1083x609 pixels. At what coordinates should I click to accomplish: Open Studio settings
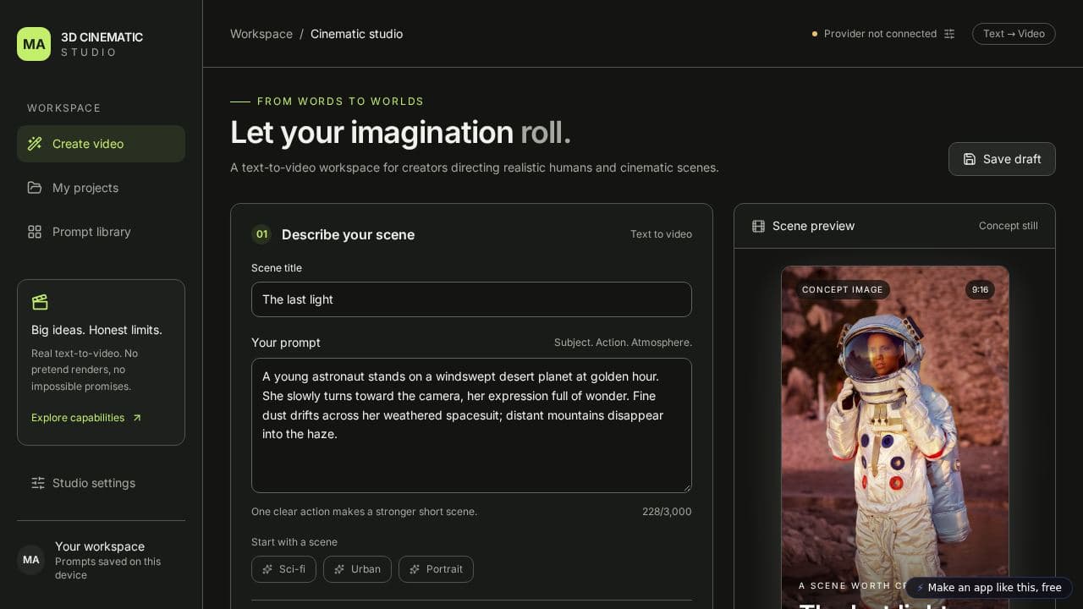(101, 483)
